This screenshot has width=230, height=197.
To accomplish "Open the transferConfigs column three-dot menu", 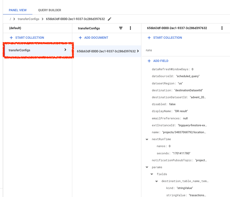I will [130, 28].
